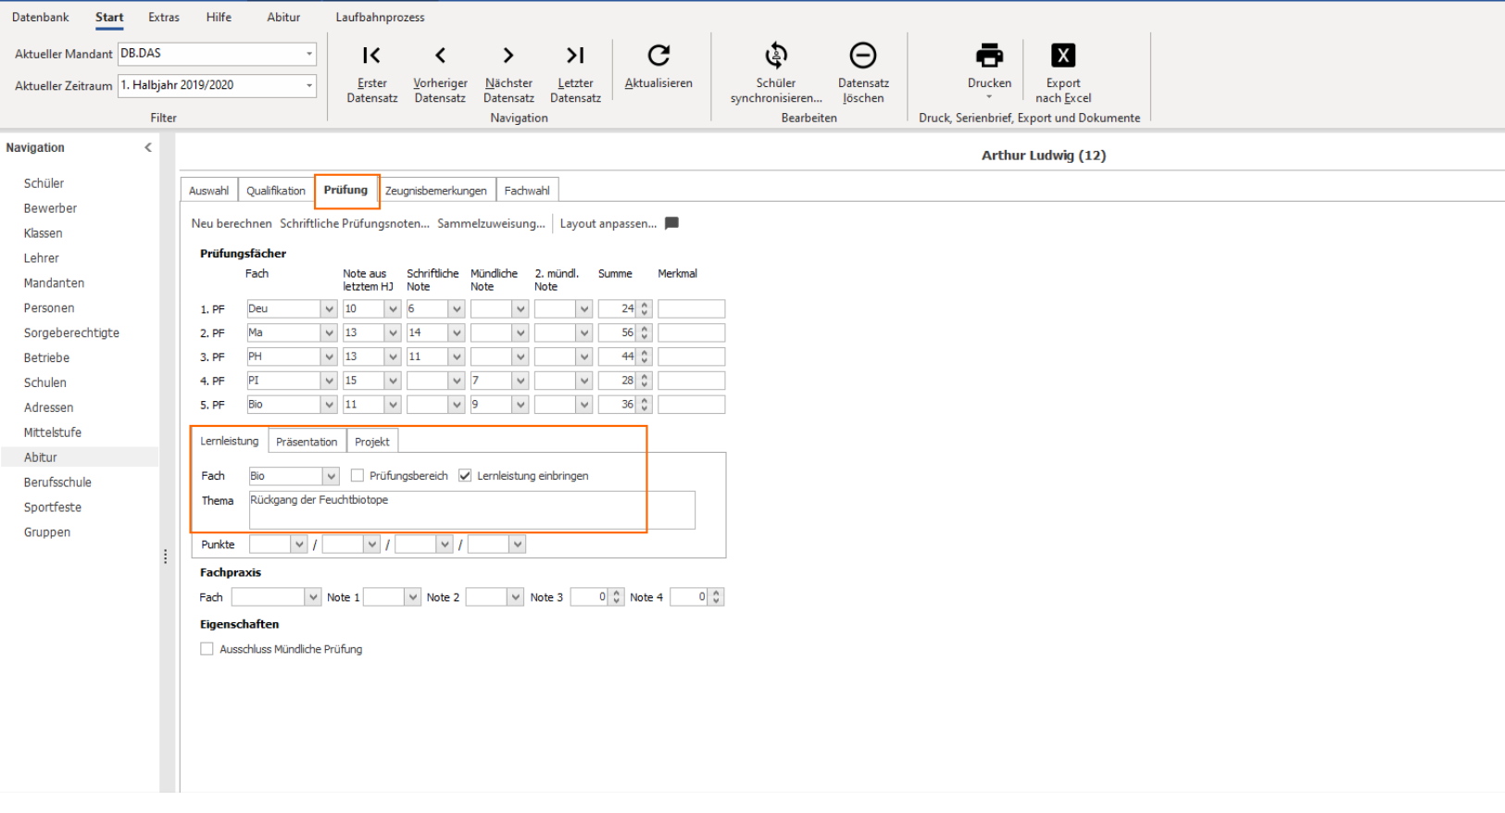Open the Drucken printer icon
The height and width of the screenshot is (813, 1505).
(x=989, y=56)
